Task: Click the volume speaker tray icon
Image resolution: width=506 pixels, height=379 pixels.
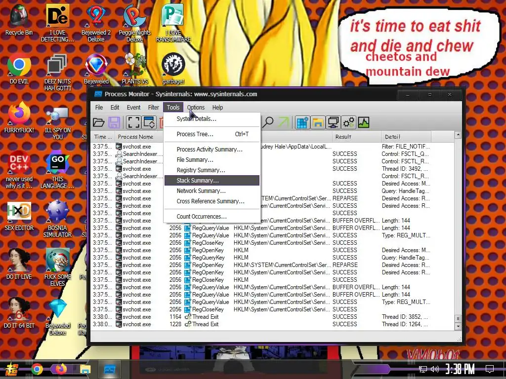Action: point(435,369)
